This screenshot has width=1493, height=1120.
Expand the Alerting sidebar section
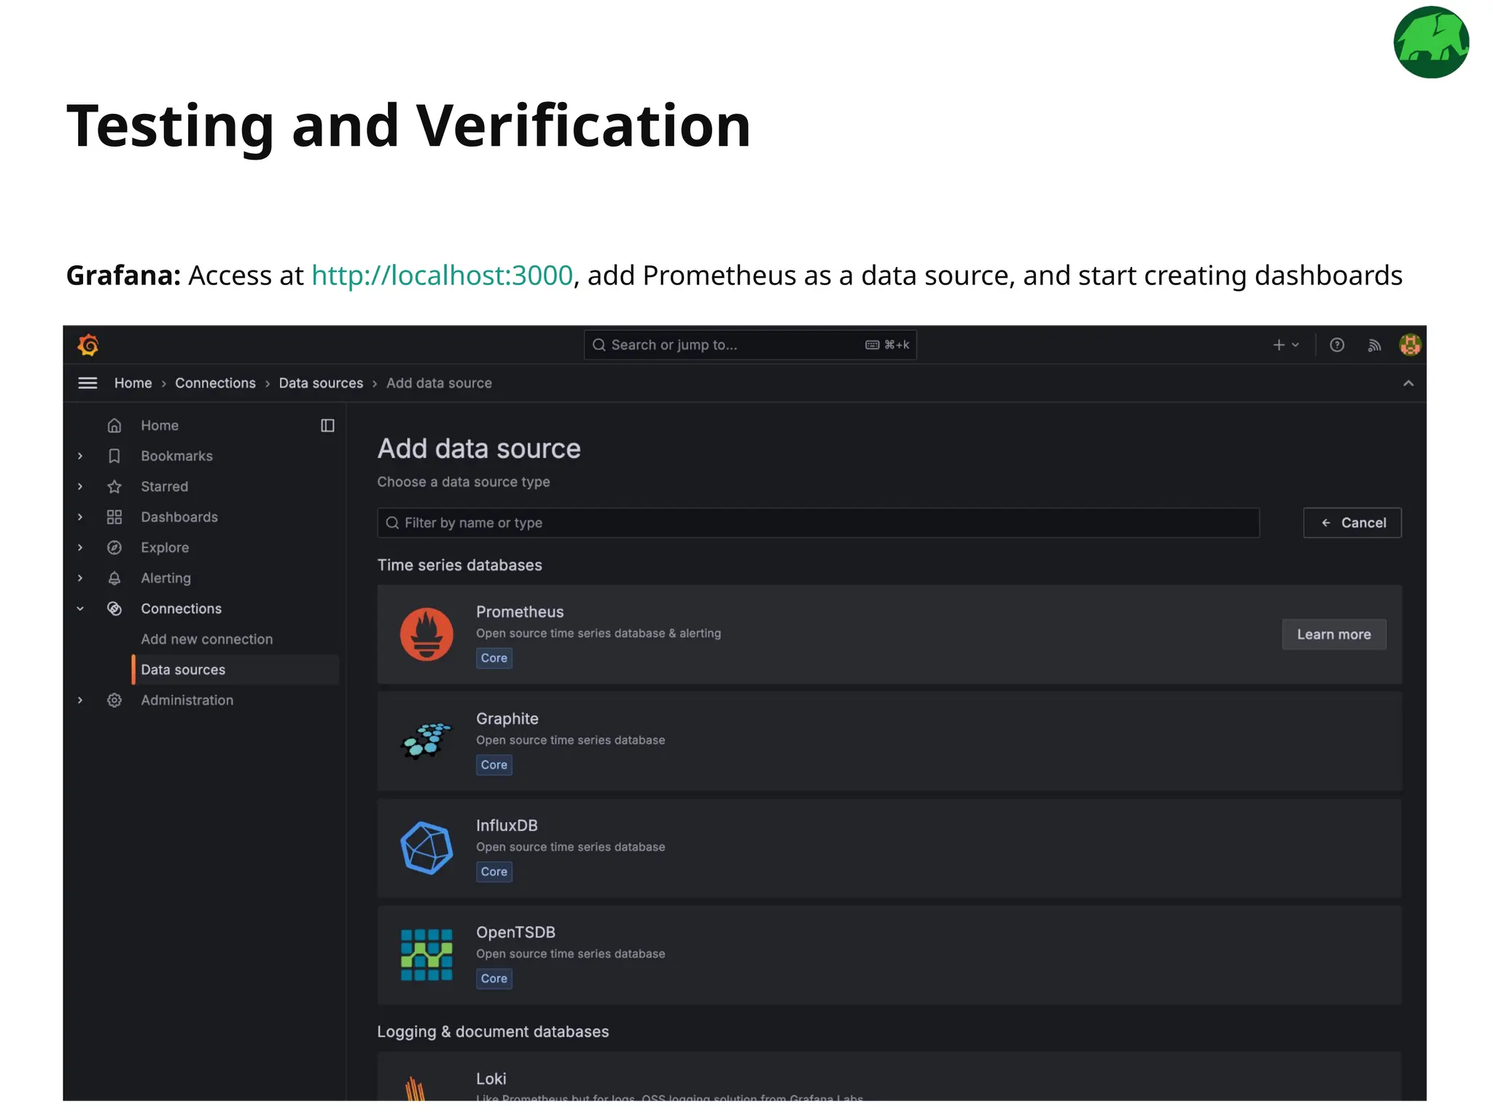pos(80,578)
